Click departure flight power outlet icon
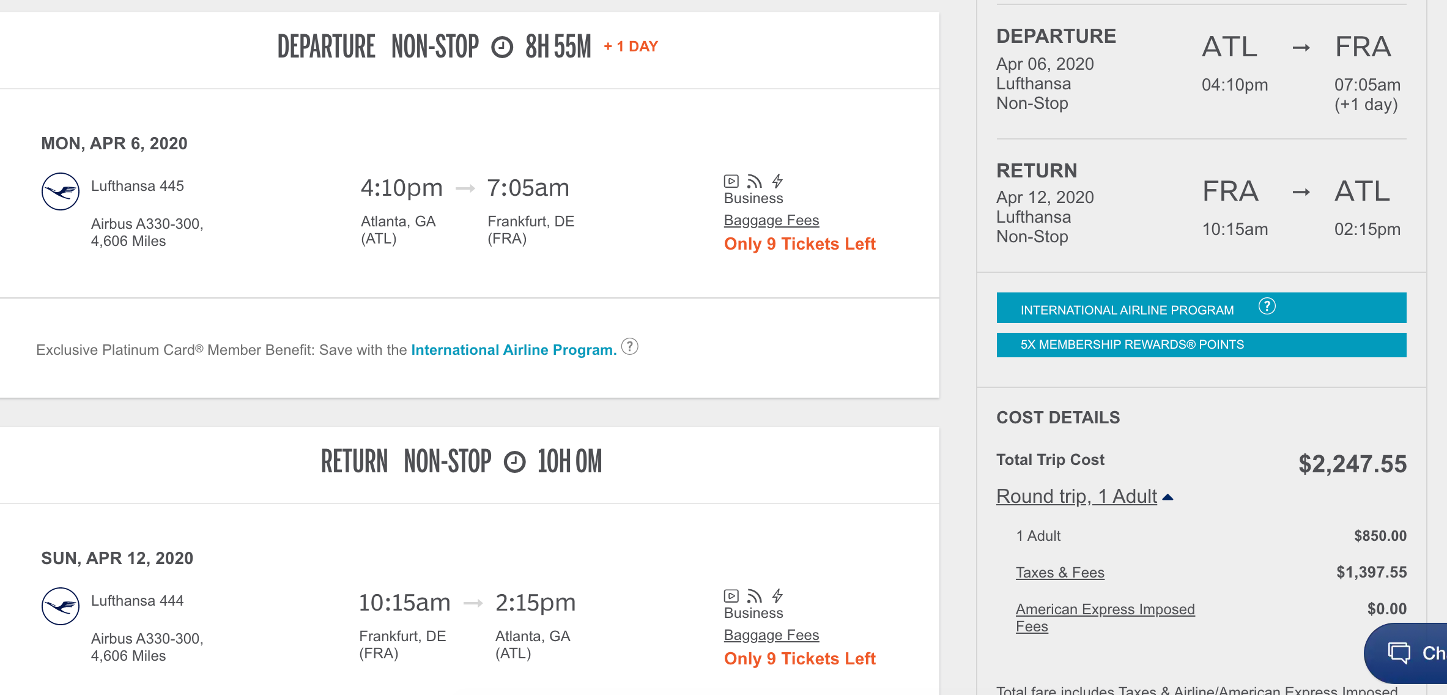The height and width of the screenshot is (695, 1447). tap(777, 181)
